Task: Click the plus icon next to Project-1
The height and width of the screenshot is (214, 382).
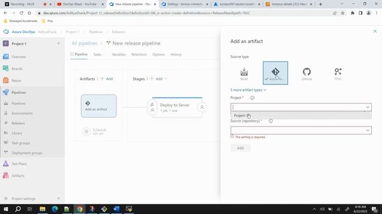Action: [58, 43]
